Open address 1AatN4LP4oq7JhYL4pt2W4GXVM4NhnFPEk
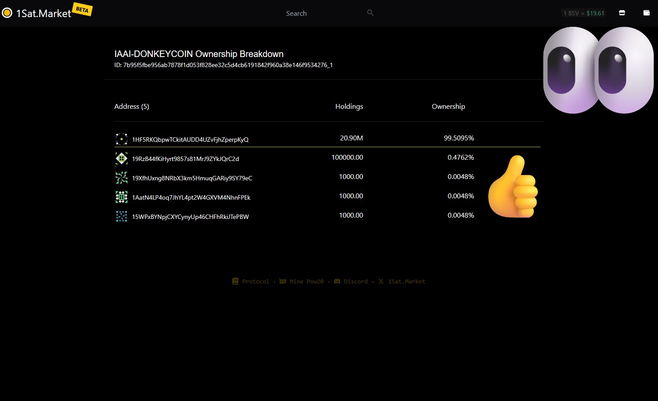The image size is (658, 401). [x=191, y=197]
